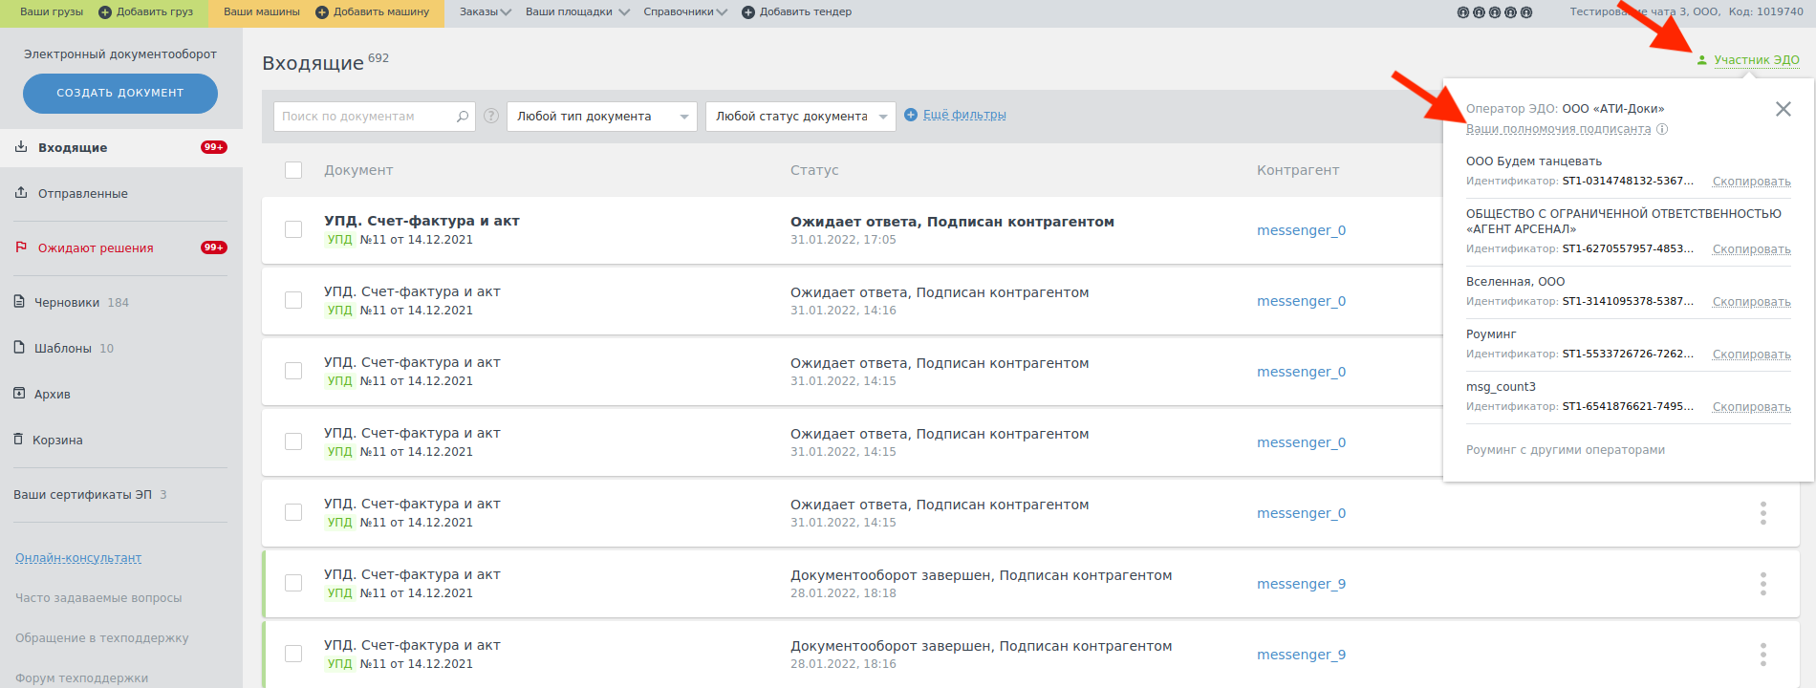The height and width of the screenshot is (688, 1816).
Task: Click the Участник ЭДО link
Action: click(x=1757, y=60)
